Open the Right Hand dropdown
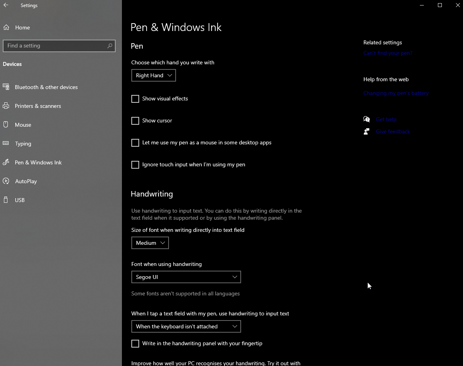Image resolution: width=463 pixels, height=366 pixels. click(154, 75)
